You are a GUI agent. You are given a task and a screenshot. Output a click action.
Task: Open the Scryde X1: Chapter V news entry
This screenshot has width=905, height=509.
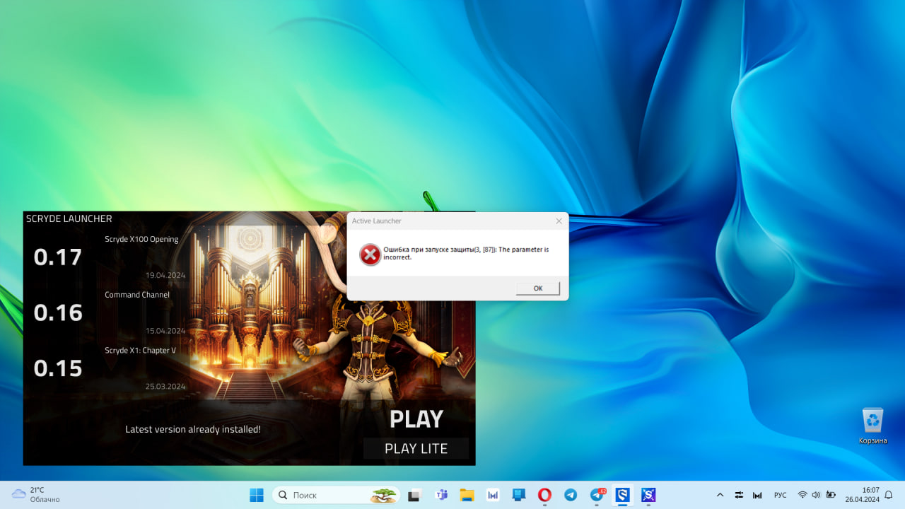click(140, 351)
